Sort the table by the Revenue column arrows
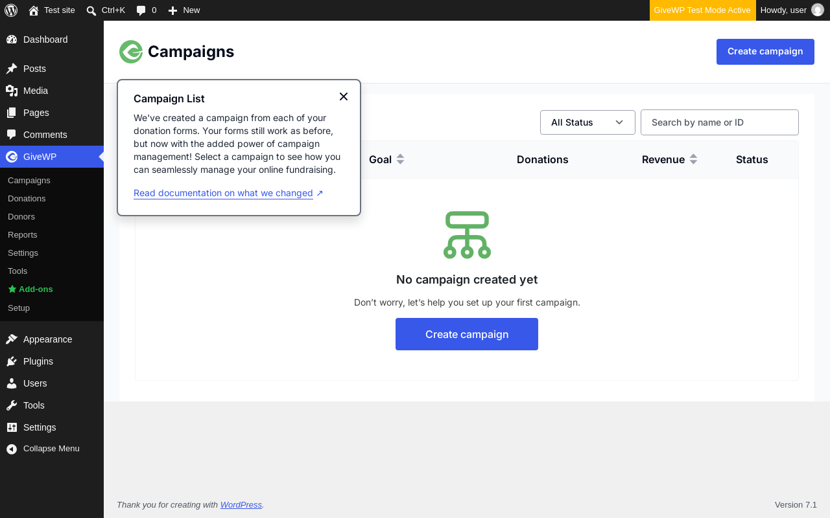Screen dimensions: 830x518 click(693, 159)
